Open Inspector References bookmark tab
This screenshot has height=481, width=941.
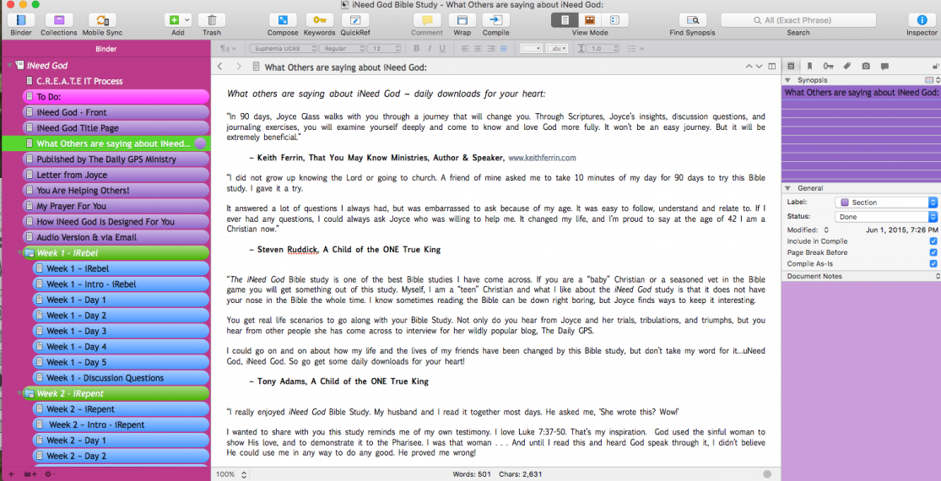point(809,66)
